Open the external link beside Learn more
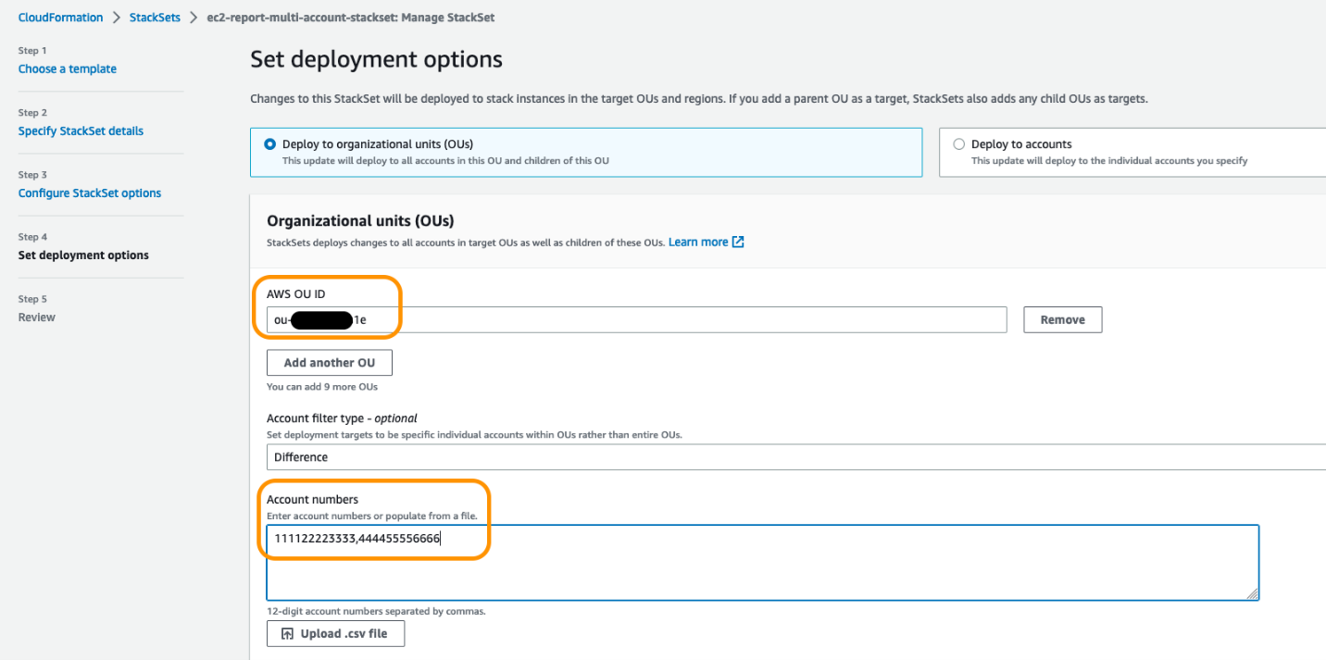The width and height of the screenshot is (1326, 660). pos(736,241)
